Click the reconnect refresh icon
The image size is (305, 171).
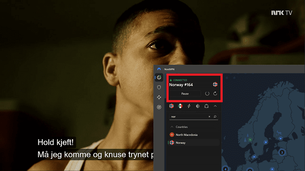pyautogui.click(x=215, y=94)
